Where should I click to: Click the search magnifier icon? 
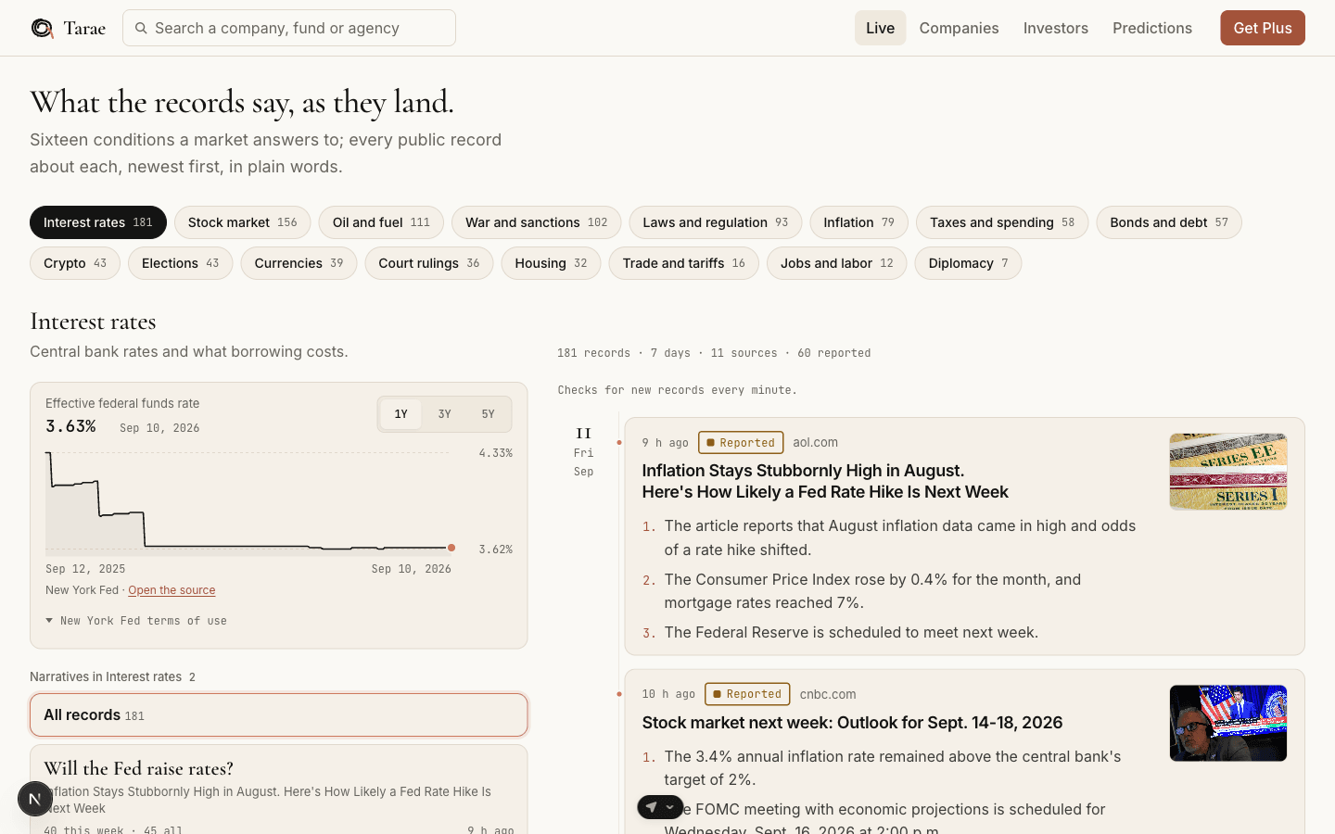[141, 28]
